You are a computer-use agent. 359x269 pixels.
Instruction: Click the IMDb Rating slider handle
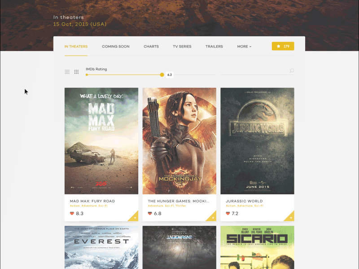162,75
